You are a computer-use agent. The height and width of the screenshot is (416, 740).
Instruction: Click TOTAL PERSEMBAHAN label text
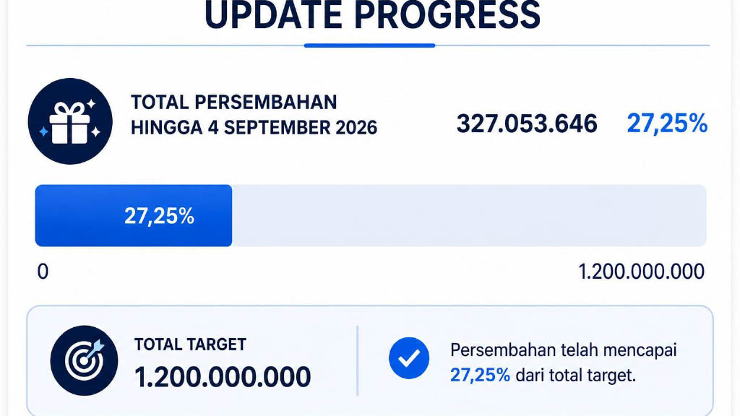[x=234, y=103]
